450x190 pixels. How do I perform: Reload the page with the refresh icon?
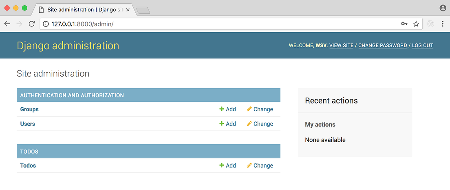point(32,24)
